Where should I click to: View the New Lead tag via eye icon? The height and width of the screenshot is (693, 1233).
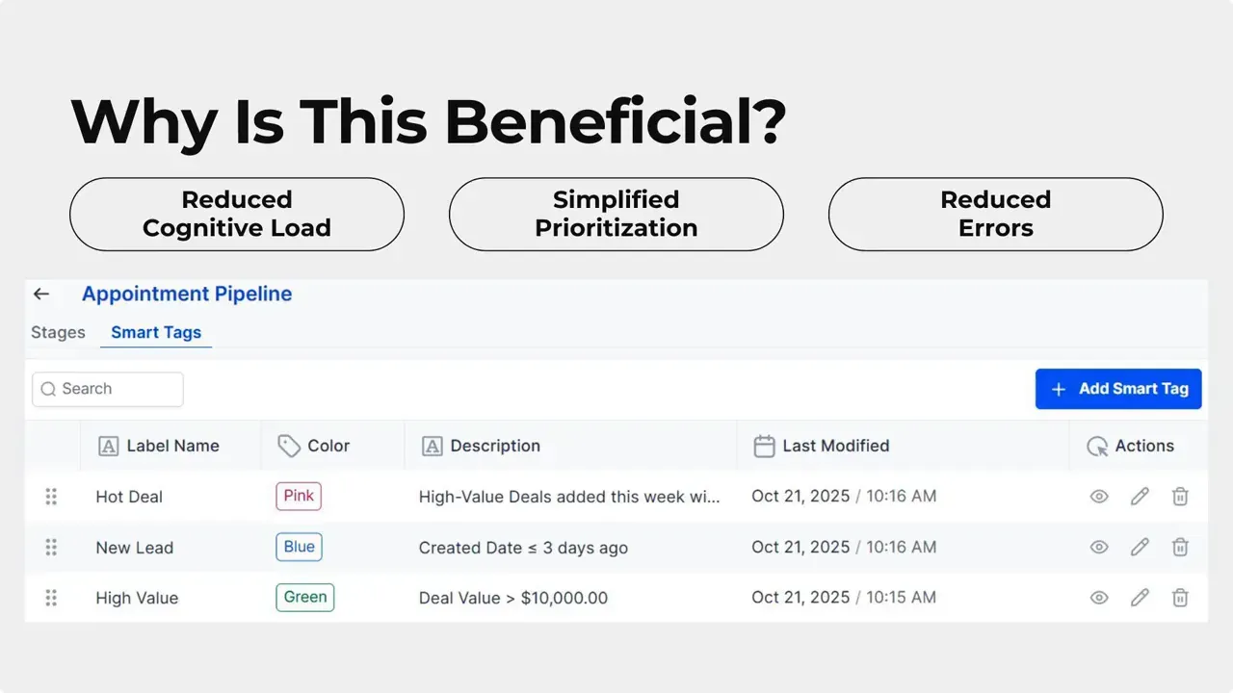[1099, 547]
